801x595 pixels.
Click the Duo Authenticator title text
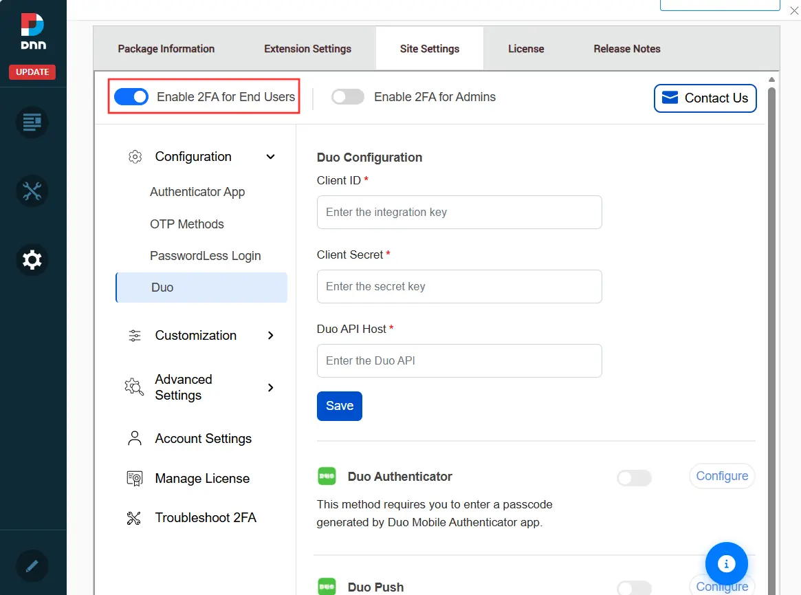tap(400, 477)
